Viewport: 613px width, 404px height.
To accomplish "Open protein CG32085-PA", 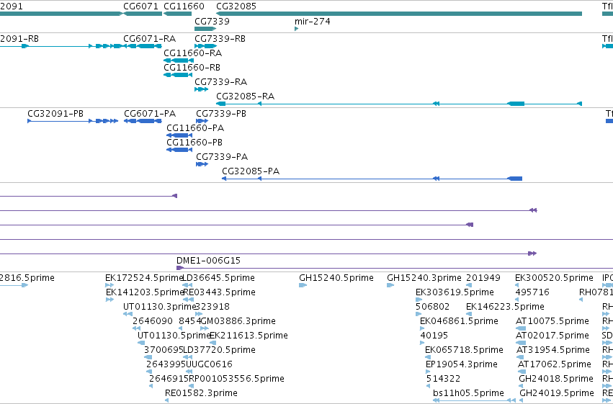I will [251, 171].
